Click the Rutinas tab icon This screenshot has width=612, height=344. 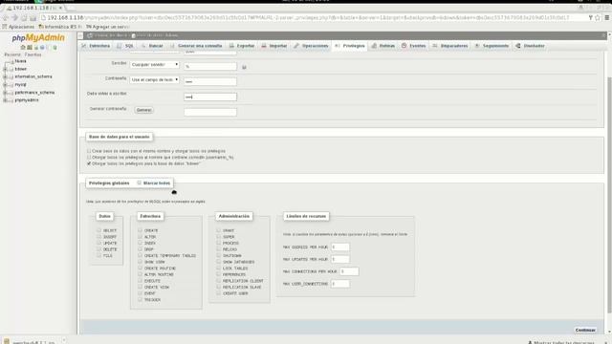pos(374,46)
